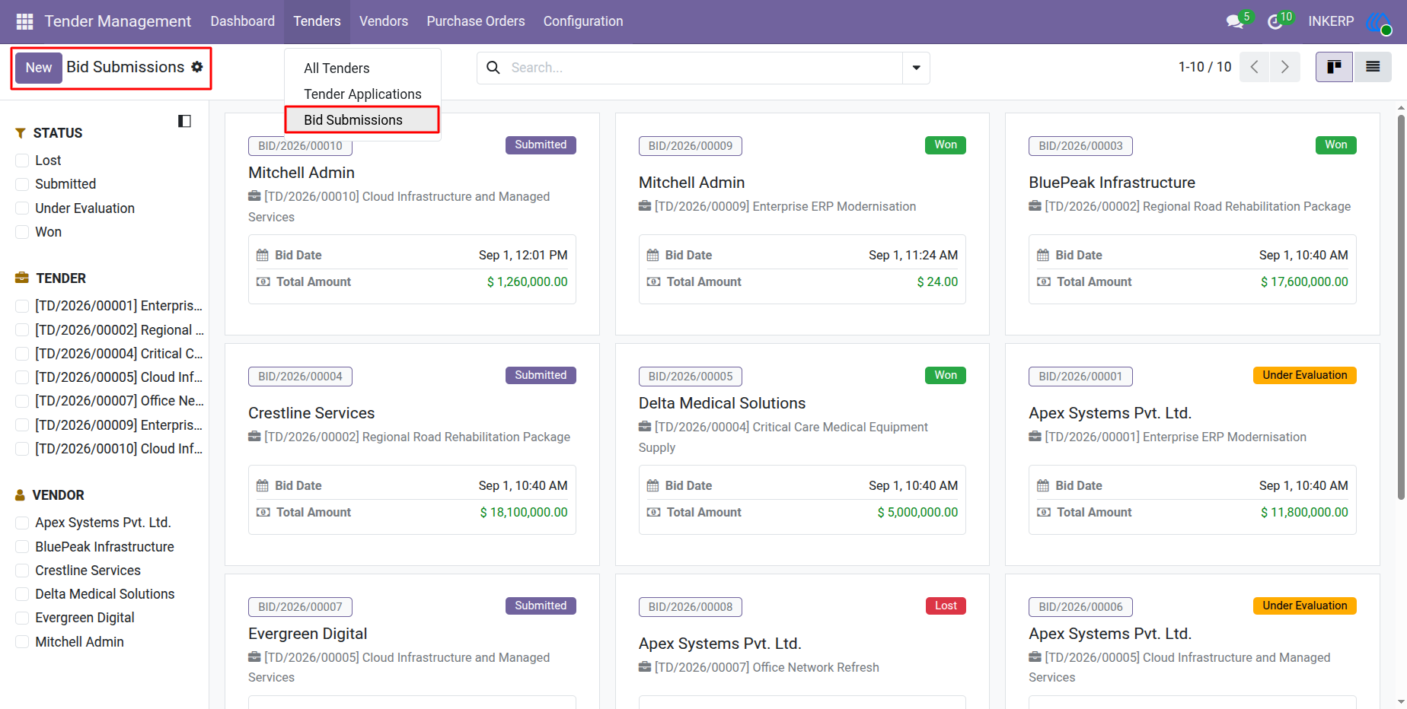The width and height of the screenshot is (1407, 709).
Task: Filter by tender TD/2026/00004 Critical Care
Action: click(22, 354)
